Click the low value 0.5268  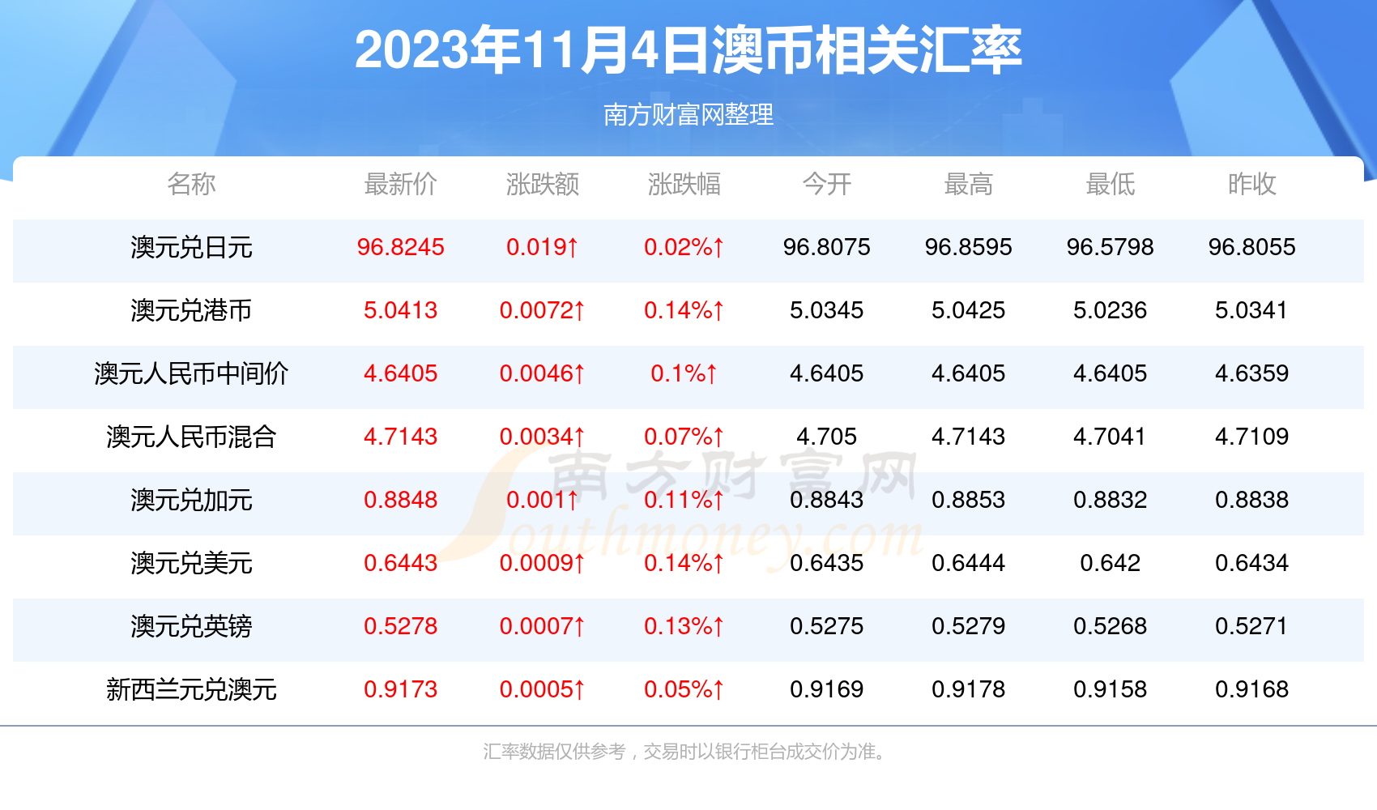1110,626
